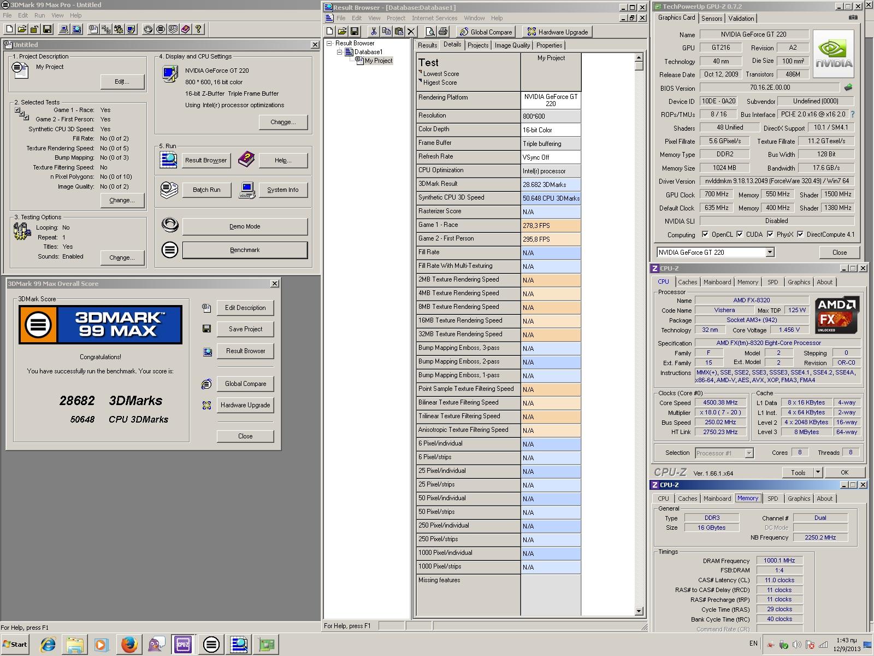
Task: Click the Benchmark button
Action: tap(245, 250)
